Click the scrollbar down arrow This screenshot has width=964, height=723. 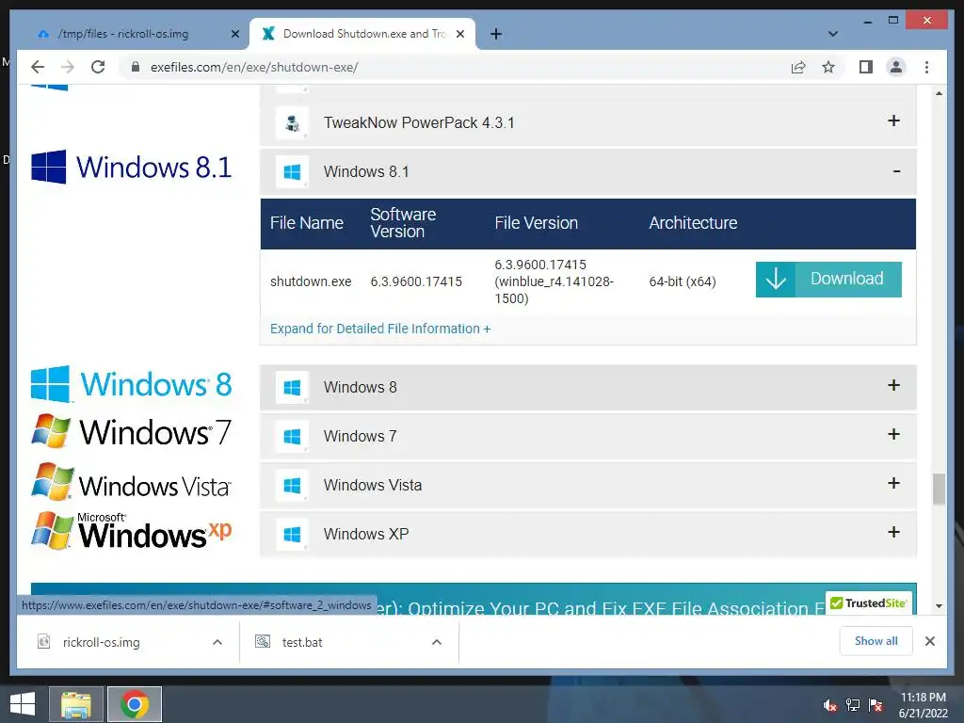[939, 605]
